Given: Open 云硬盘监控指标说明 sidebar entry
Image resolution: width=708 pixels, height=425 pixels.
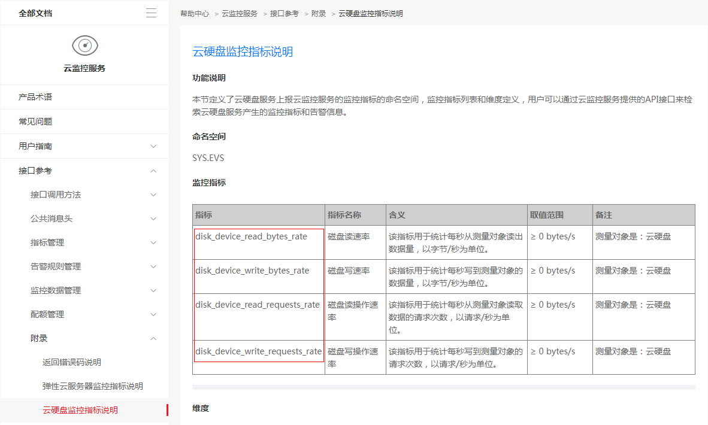Looking at the screenshot, I should click(x=80, y=410).
